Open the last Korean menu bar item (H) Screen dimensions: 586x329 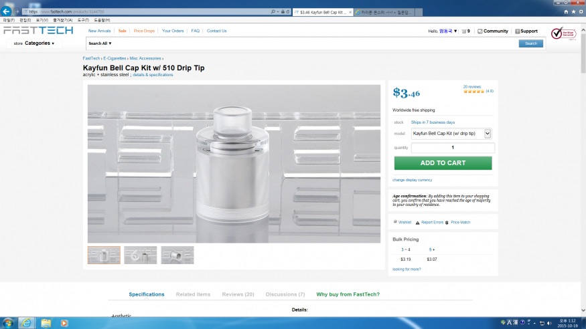click(102, 20)
